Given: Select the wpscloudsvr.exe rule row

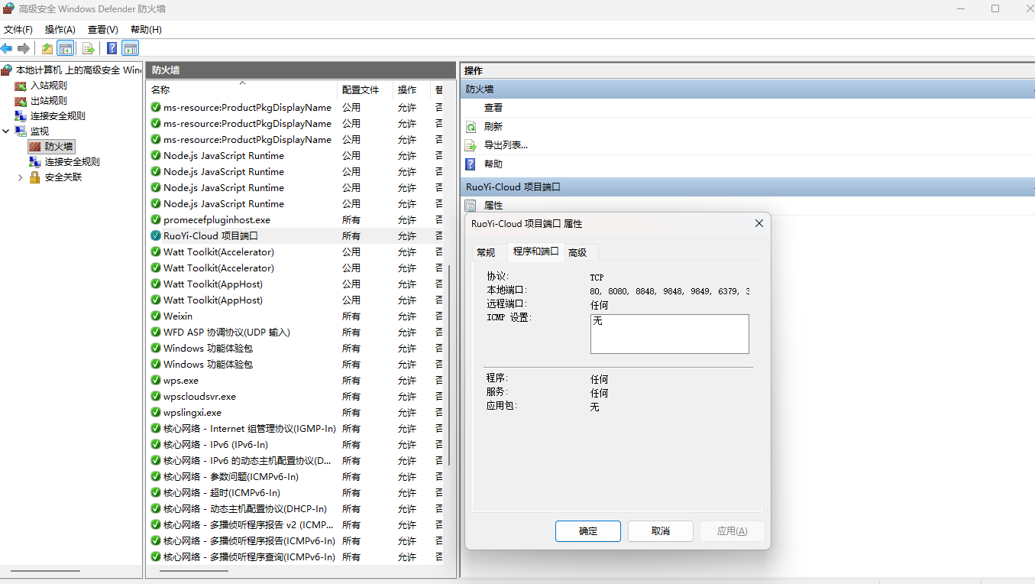Looking at the screenshot, I should [296, 397].
